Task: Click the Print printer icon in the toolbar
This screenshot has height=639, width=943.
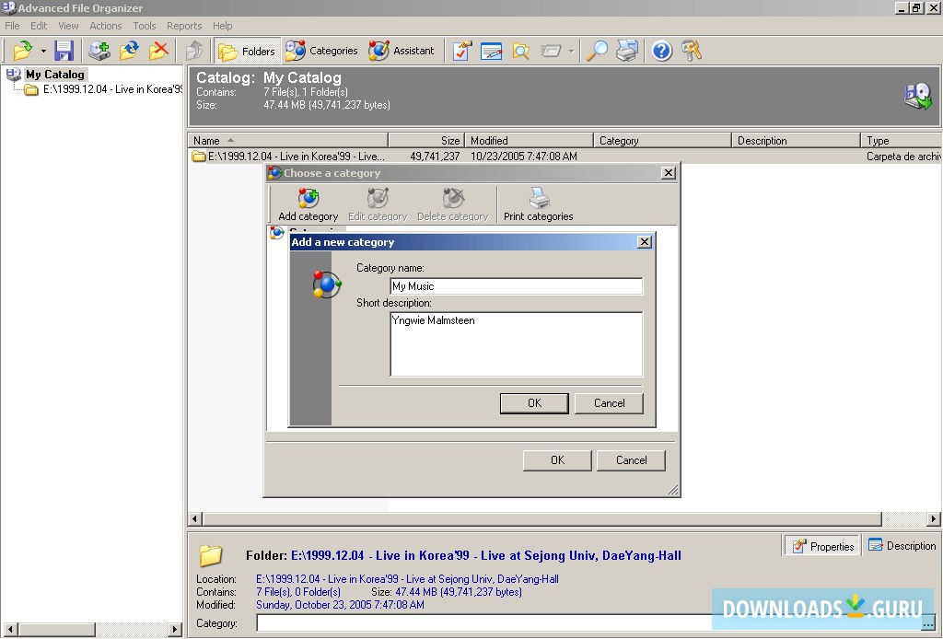Action: tap(626, 51)
